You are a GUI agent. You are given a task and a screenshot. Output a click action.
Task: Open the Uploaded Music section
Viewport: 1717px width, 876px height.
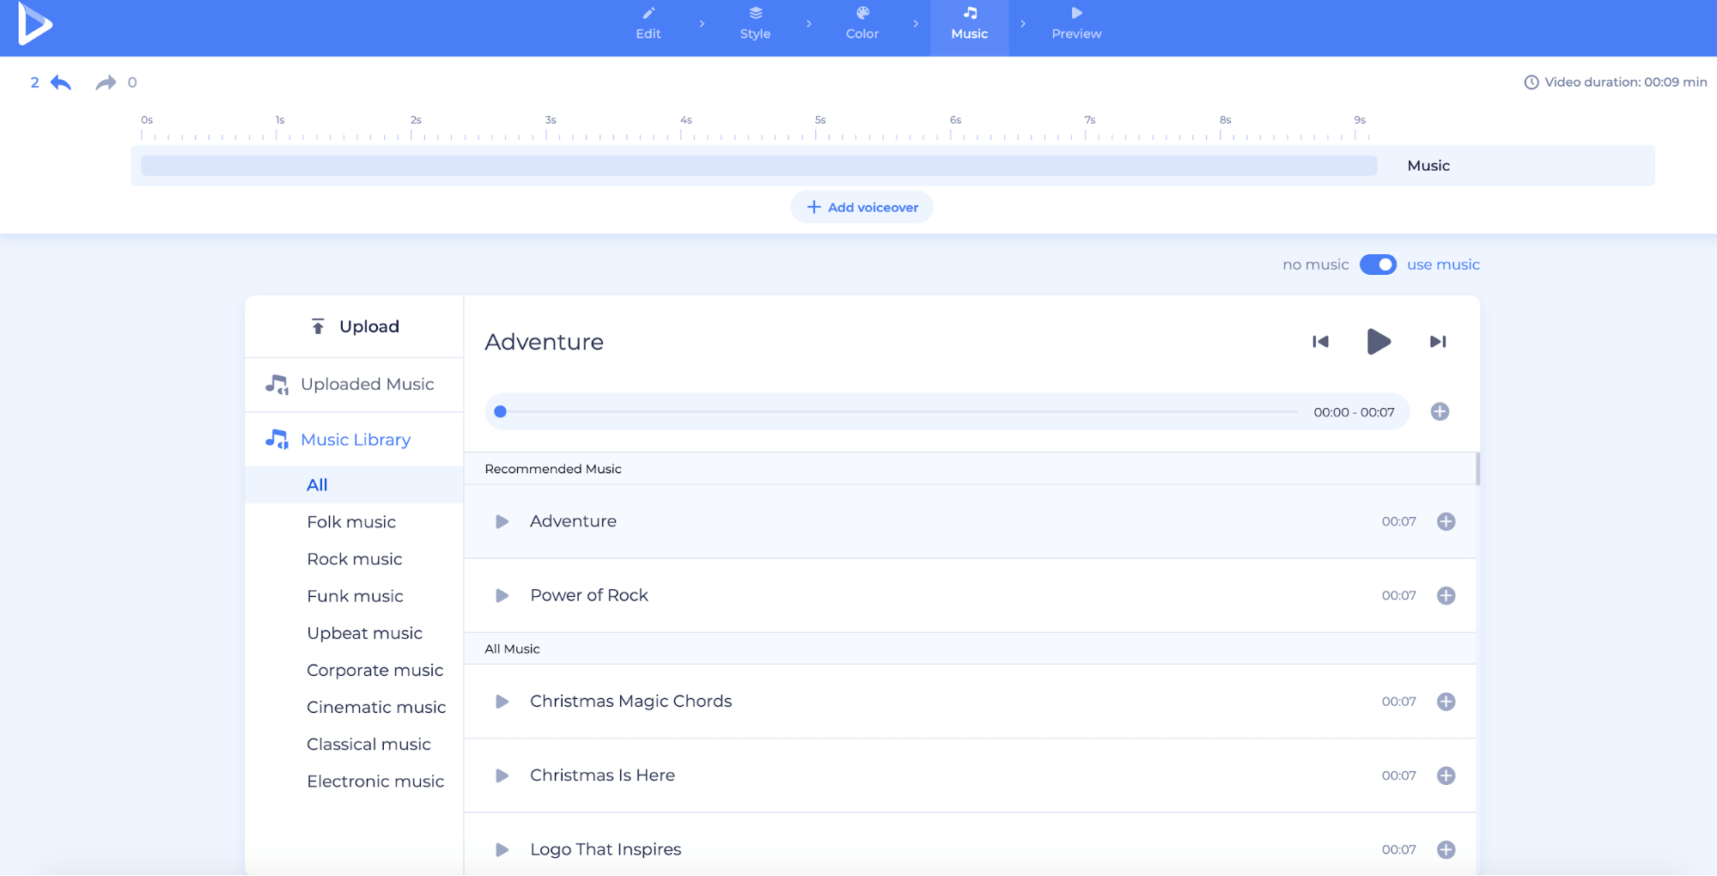tap(366, 384)
